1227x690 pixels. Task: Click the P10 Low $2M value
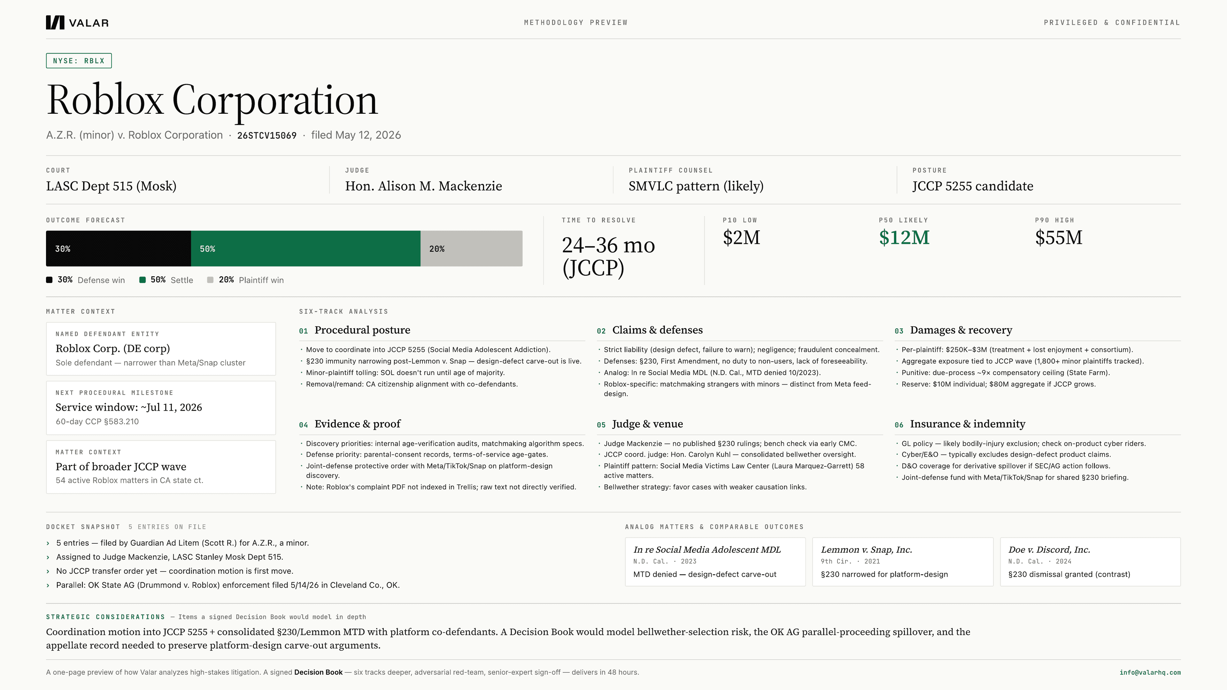[x=741, y=238]
